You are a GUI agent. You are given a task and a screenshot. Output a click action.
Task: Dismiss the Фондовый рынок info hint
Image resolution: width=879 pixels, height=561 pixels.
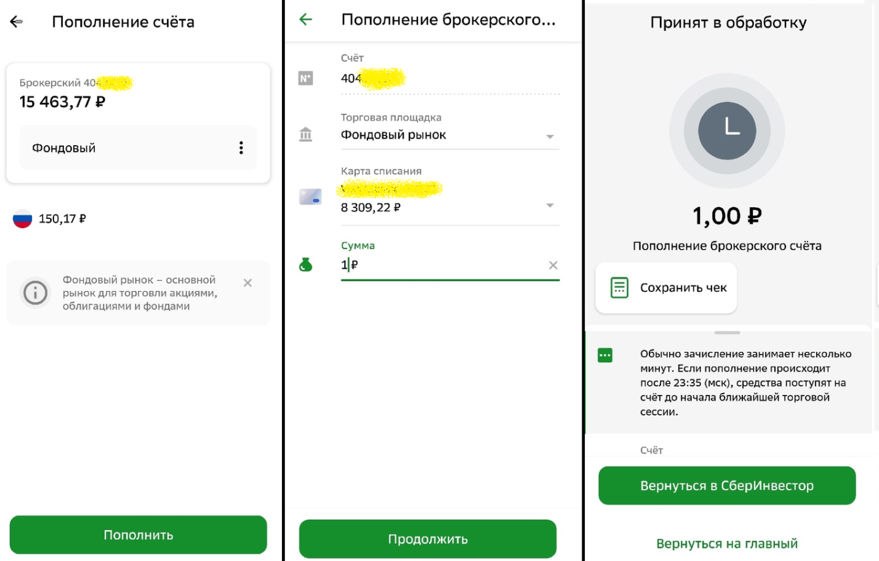[x=247, y=283]
